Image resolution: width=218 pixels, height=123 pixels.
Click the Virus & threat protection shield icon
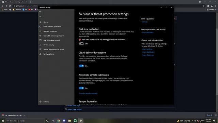pyautogui.click(x=41, y=27)
